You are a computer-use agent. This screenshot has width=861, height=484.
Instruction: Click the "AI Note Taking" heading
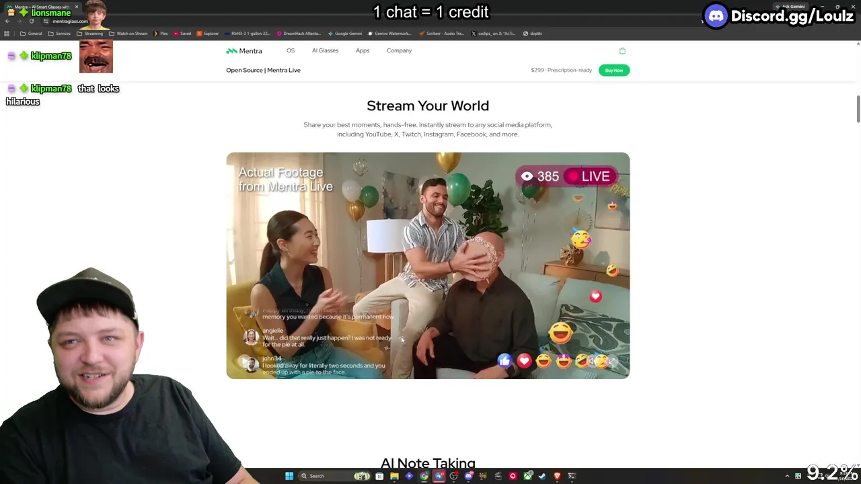click(x=428, y=463)
